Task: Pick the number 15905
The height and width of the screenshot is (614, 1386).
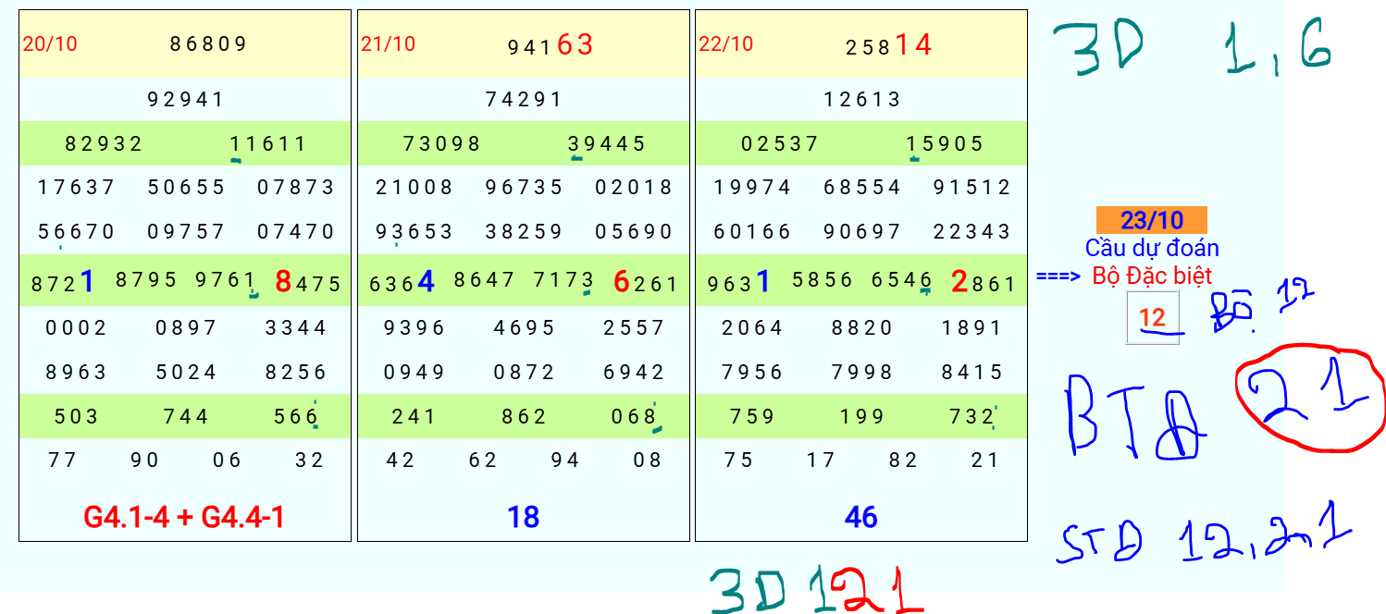Action: pyautogui.click(x=945, y=143)
